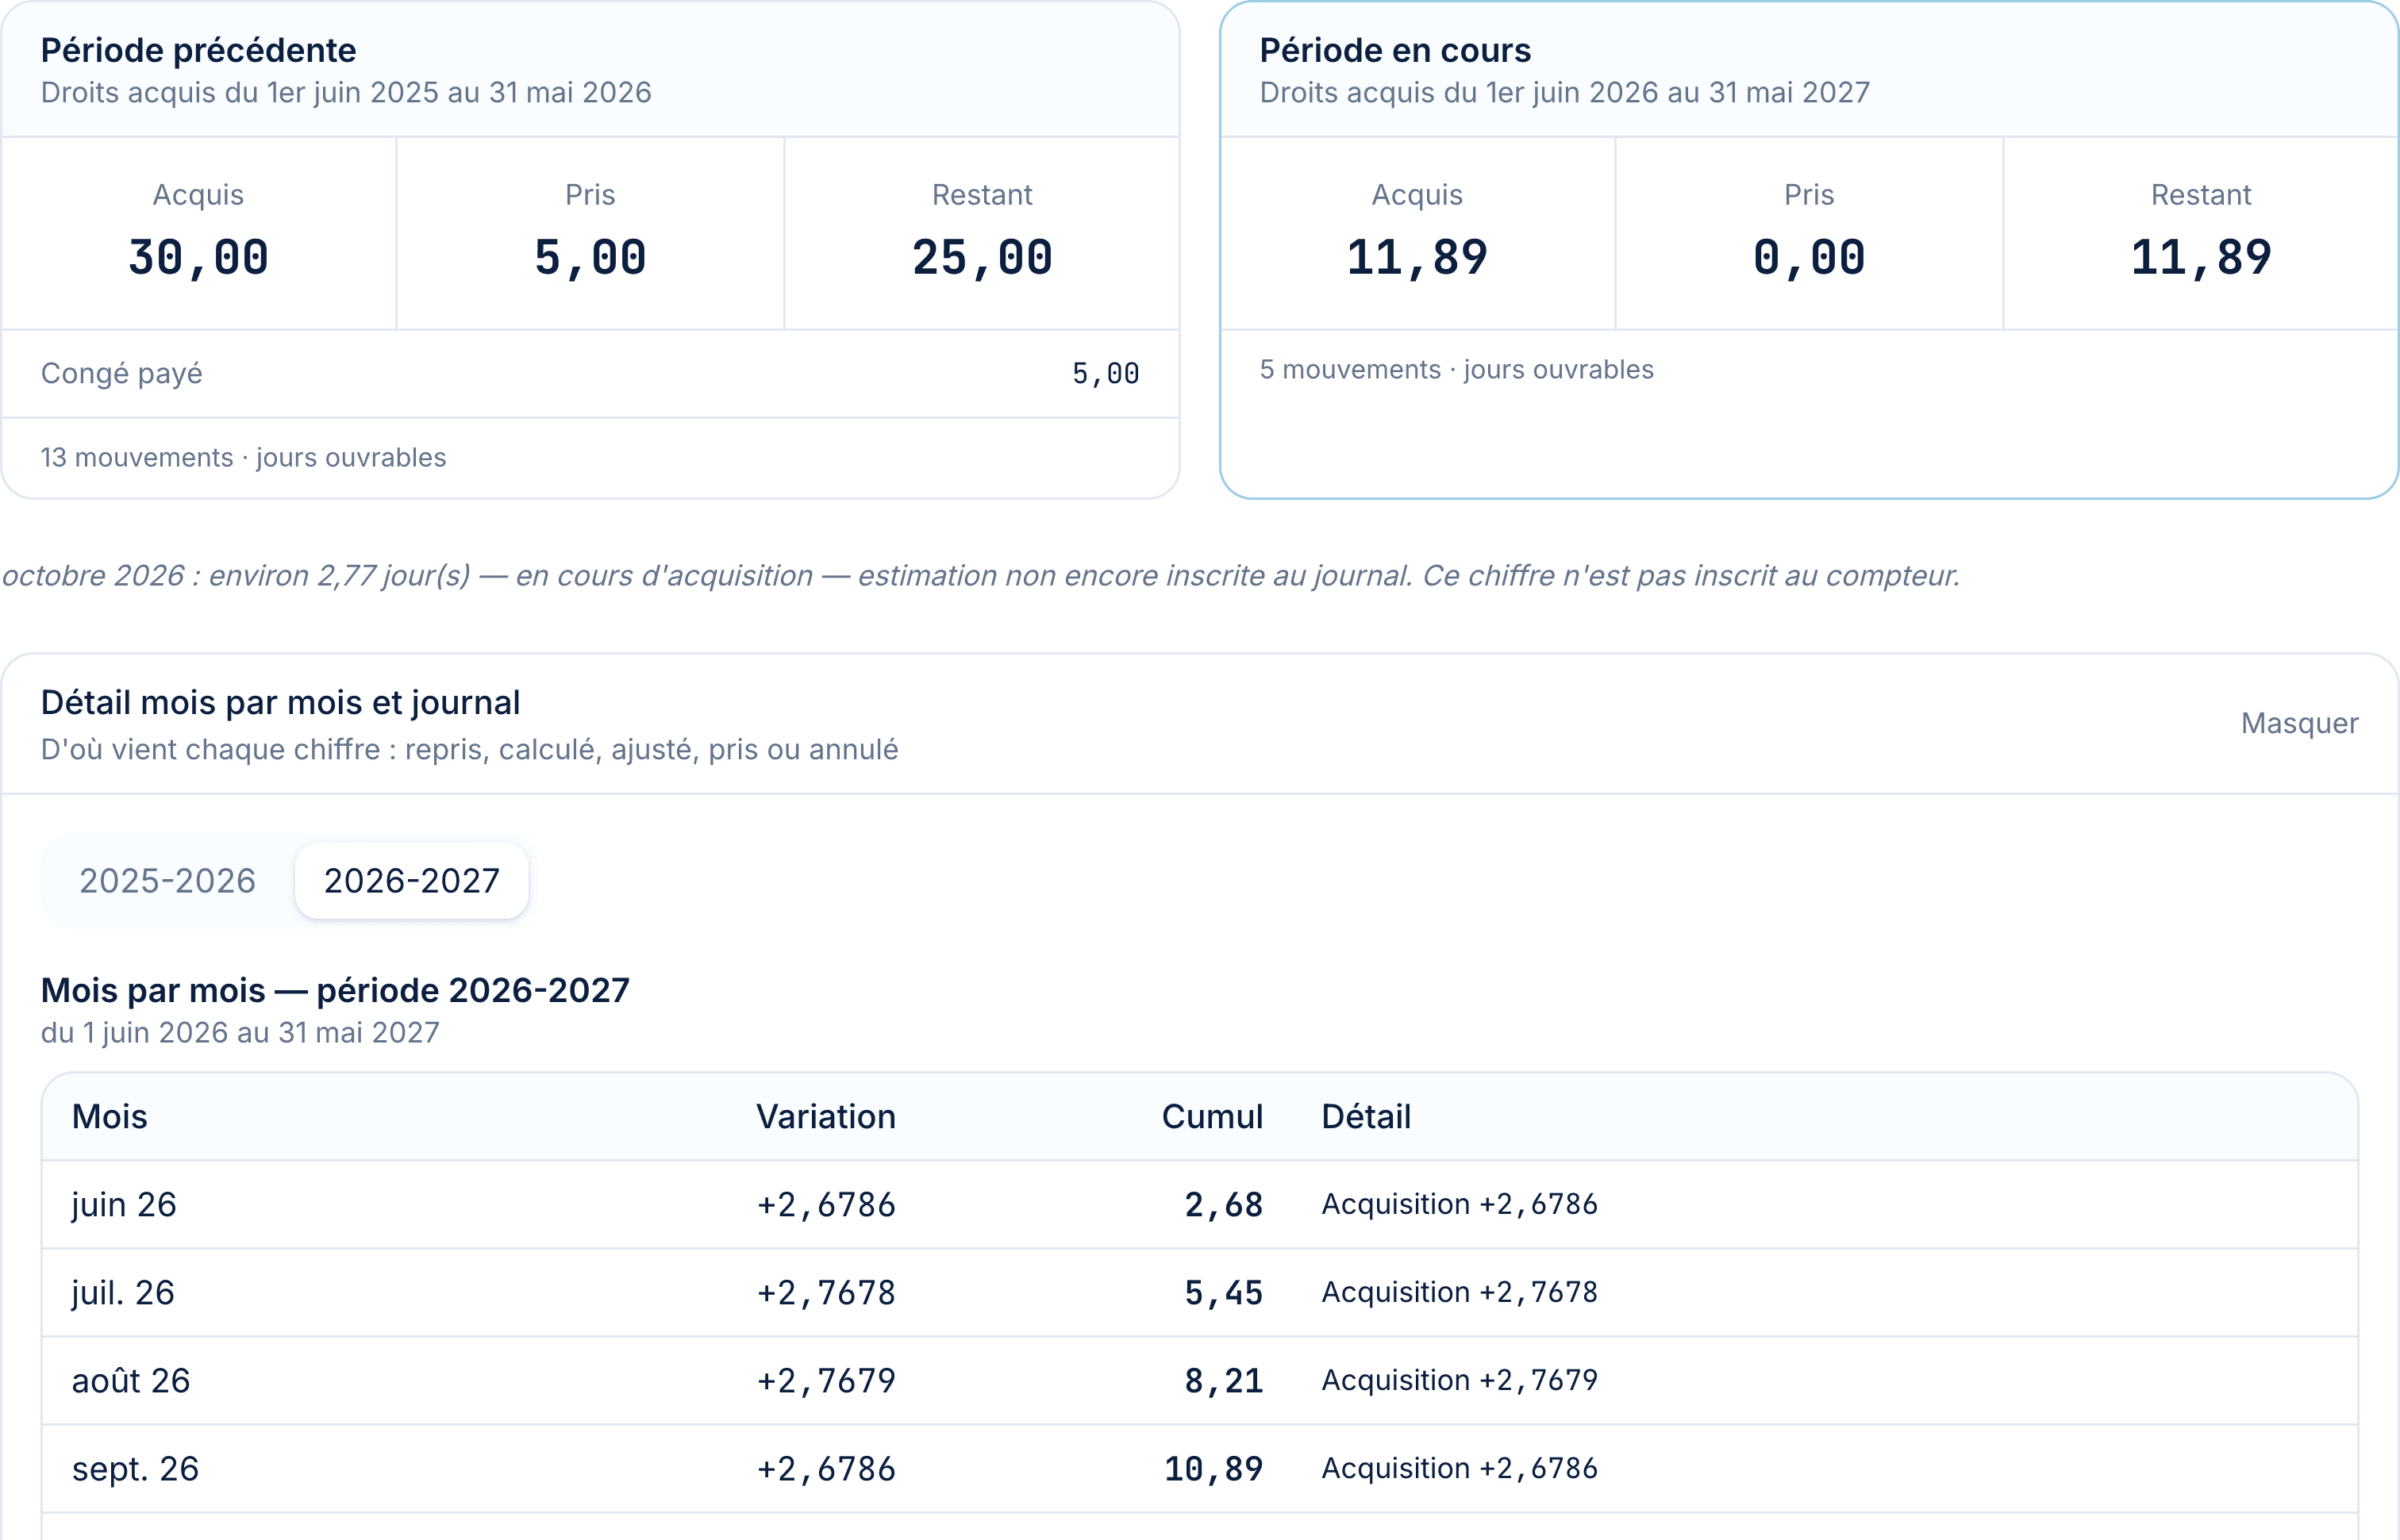The image size is (2400, 1540).
Task: Click the Cumul column header
Action: [1212, 1117]
